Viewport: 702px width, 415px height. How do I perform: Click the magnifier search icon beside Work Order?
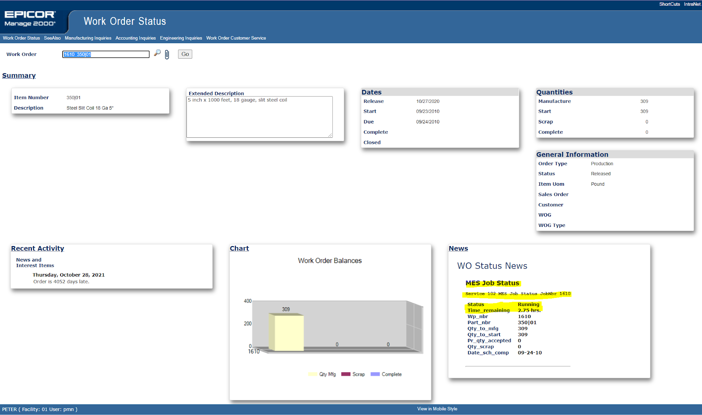pyautogui.click(x=157, y=53)
